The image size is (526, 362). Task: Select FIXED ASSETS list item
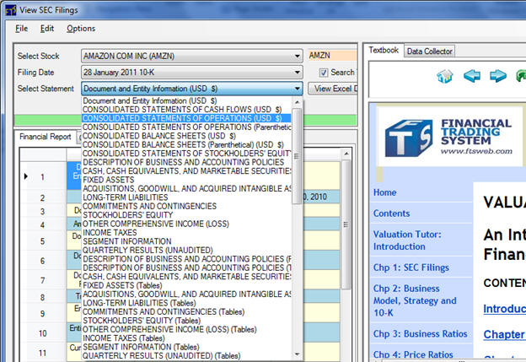186,180
